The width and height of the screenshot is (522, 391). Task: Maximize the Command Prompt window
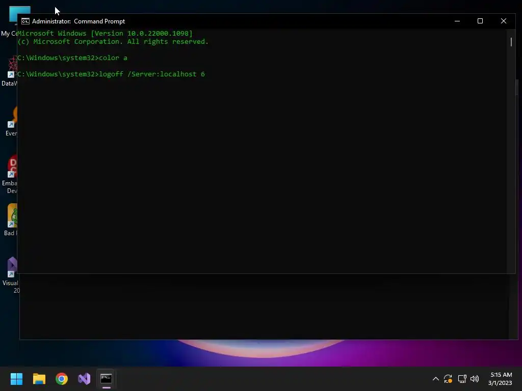click(x=480, y=21)
